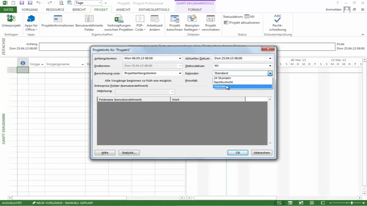This screenshot has height=206, width=367.
Task: Click the dialog field list scroll down arrow
Action: [x=270, y=143]
